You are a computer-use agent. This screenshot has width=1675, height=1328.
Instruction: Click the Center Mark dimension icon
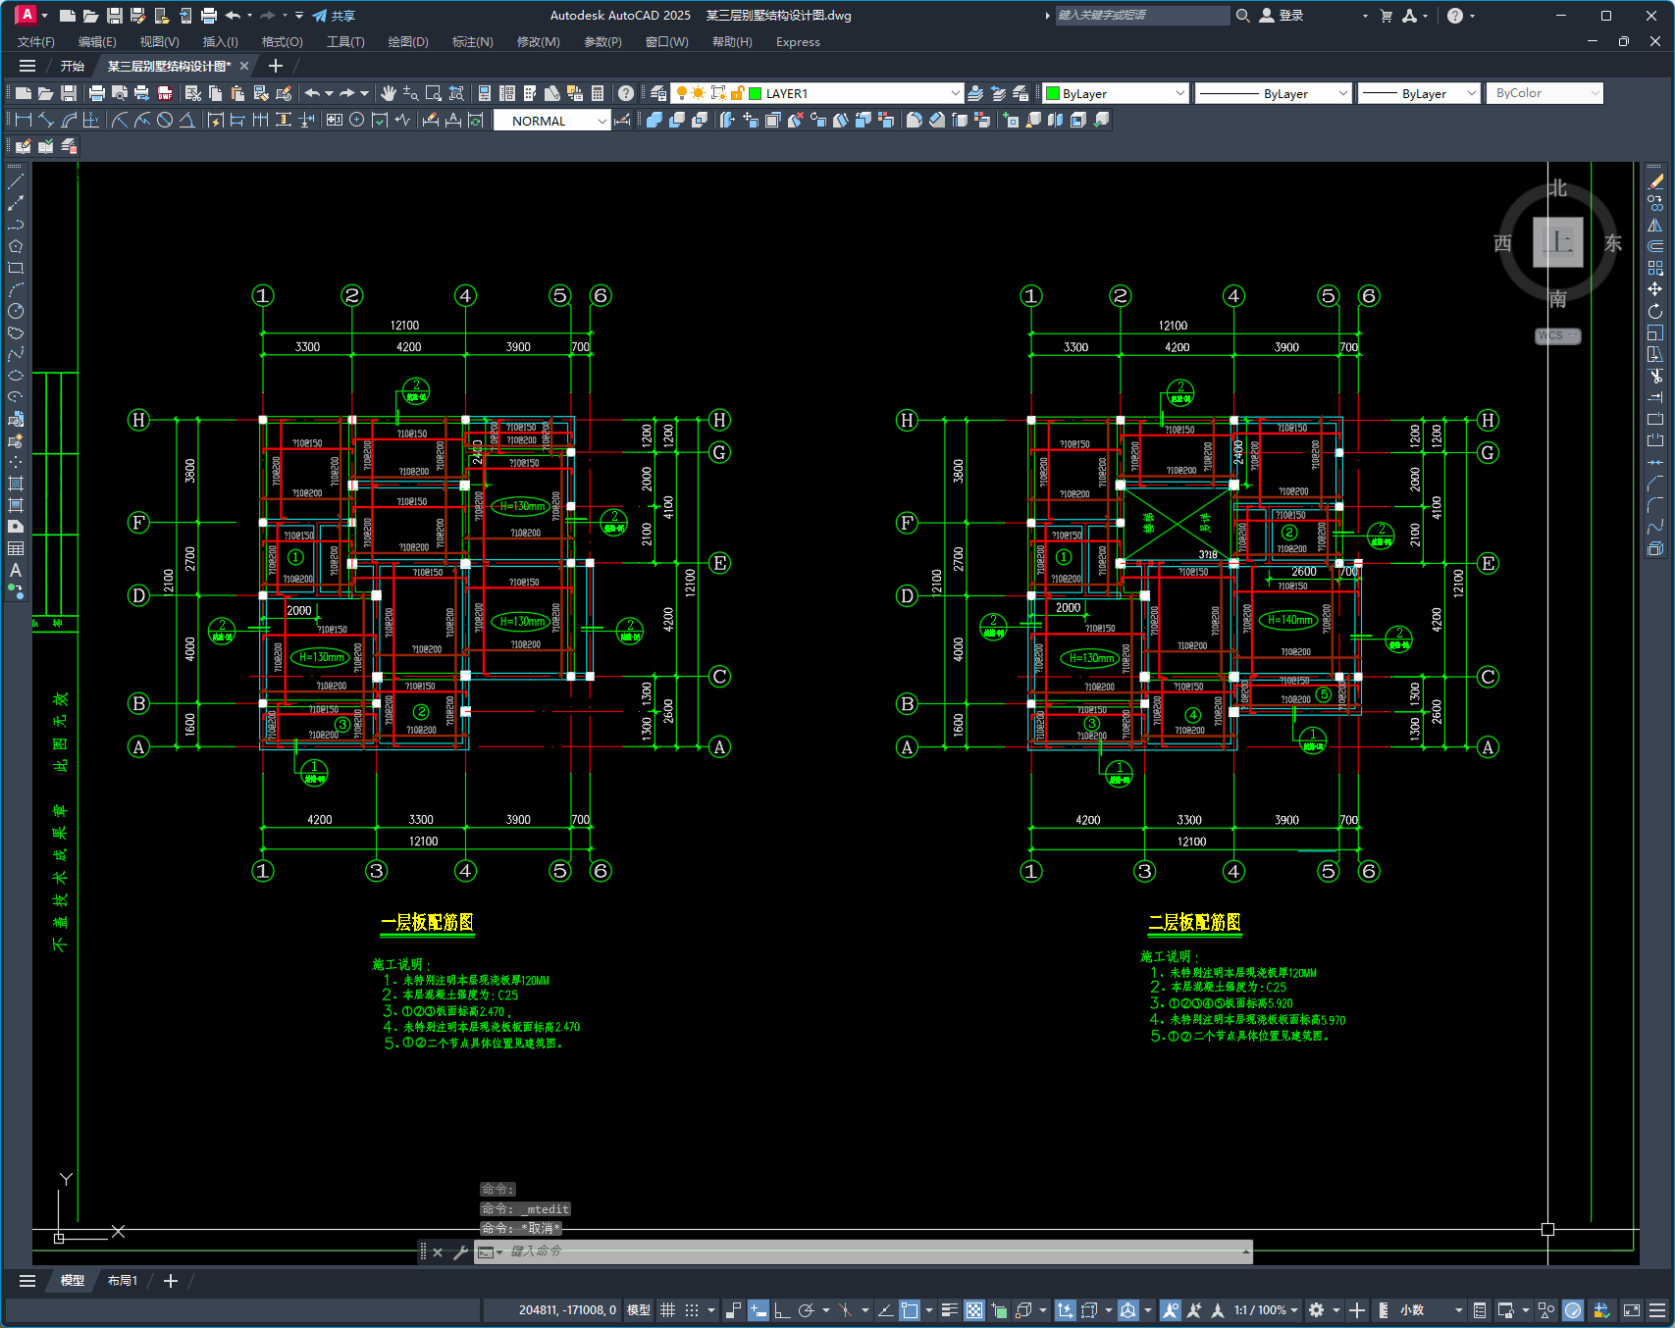point(357,120)
